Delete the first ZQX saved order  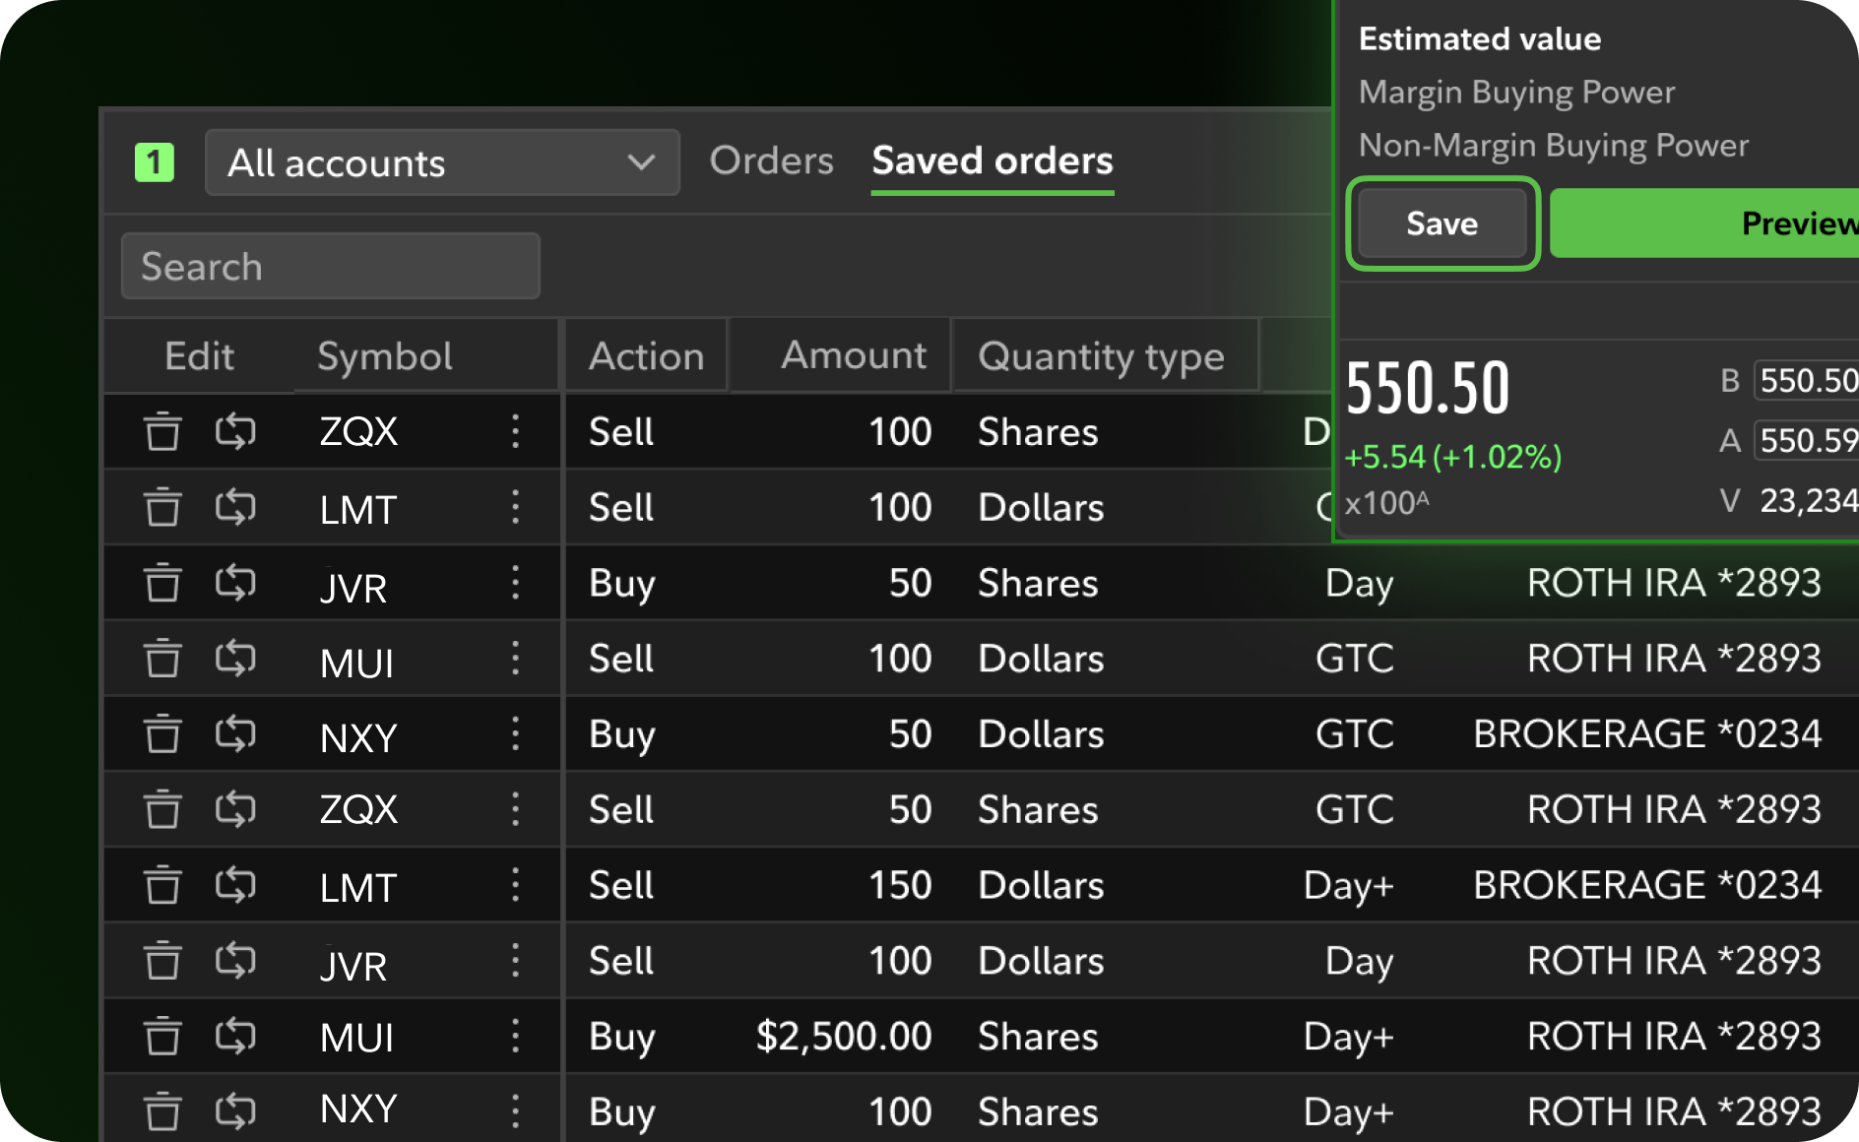click(x=162, y=431)
